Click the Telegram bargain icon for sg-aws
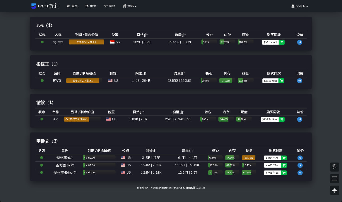342x202 pixels. pyautogui.click(x=300, y=42)
